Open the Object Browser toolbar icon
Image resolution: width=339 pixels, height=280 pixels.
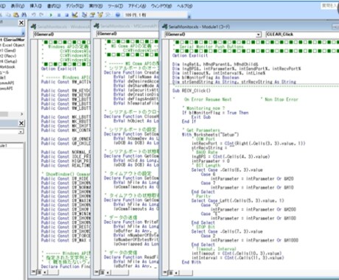point(100,15)
